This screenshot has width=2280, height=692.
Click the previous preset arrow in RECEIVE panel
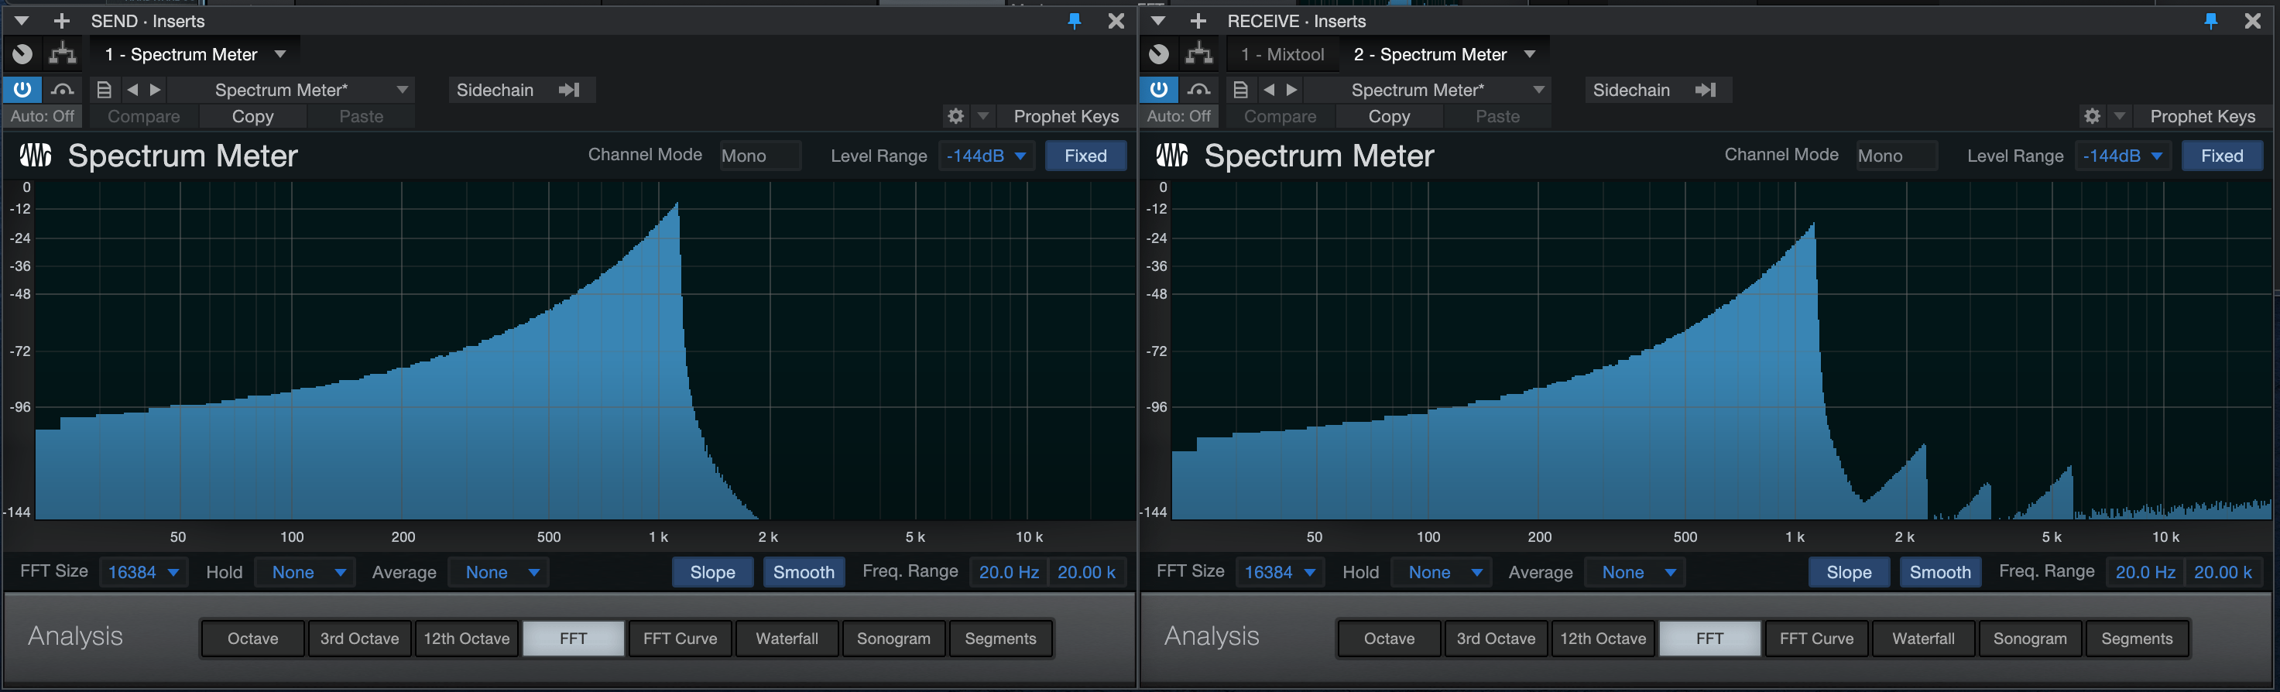point(1269,89)
